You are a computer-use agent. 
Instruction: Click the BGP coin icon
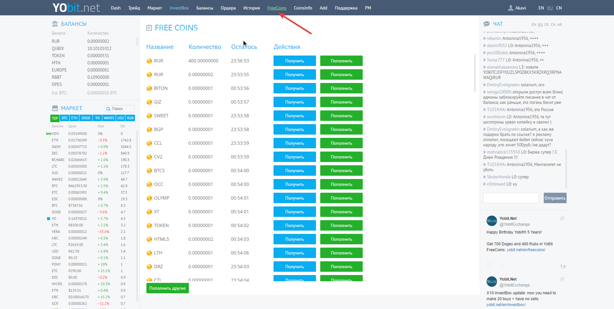point(149,129)
